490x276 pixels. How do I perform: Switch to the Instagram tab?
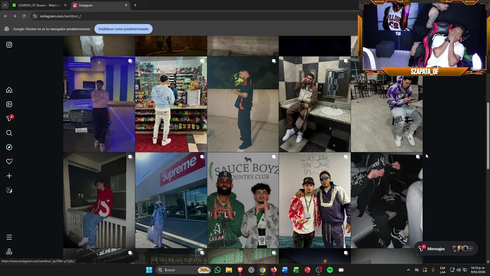pyautogui.click(x=100, y=5)
